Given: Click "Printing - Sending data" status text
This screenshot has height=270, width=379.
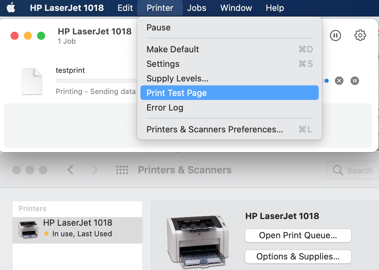Looking at the screenshot, I should click(95, 92).
